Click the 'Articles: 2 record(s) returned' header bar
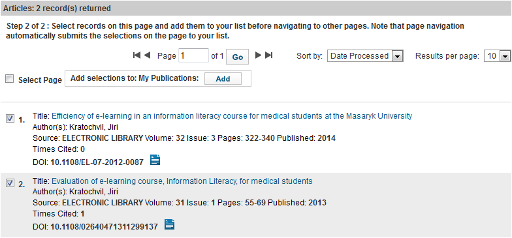The image size is (512, 238). click(256, 8)
